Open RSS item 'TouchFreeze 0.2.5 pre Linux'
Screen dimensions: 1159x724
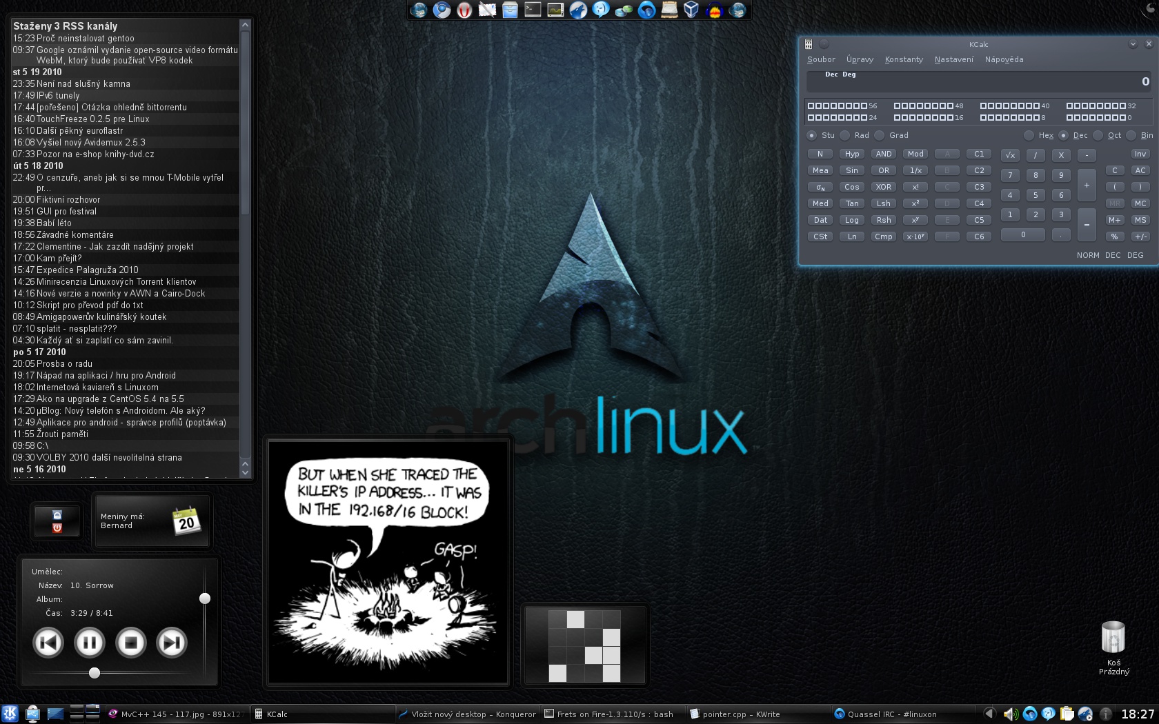(x=93, y=119)
